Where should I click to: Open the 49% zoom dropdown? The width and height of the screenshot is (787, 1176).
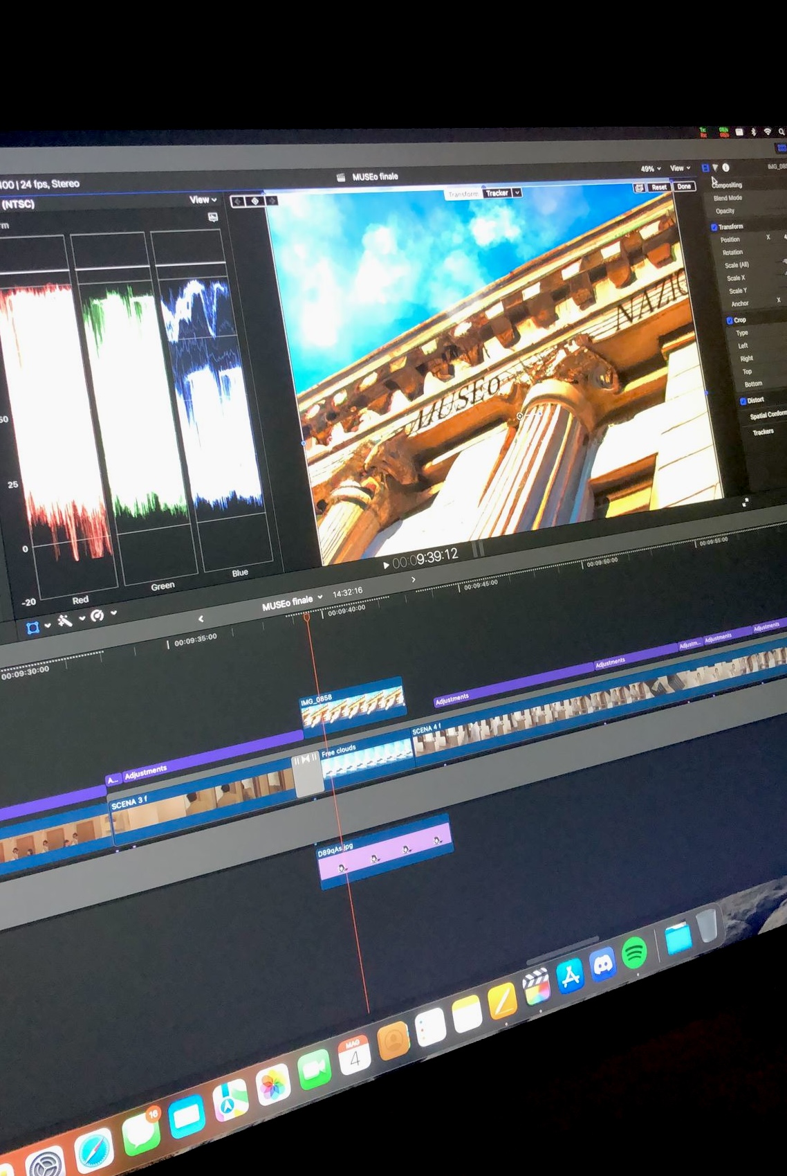coord(650,169)
